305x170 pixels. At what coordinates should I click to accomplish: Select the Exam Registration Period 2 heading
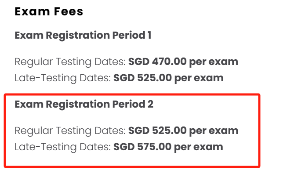coord(84,104)
